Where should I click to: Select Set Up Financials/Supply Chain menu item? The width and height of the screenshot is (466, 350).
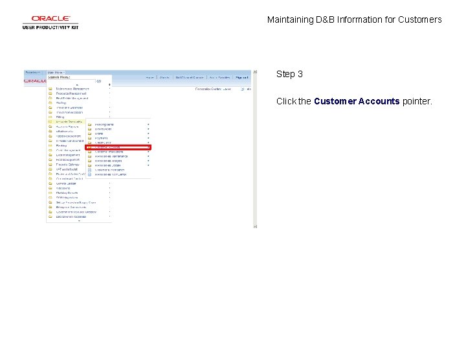[x=76, y=202]
